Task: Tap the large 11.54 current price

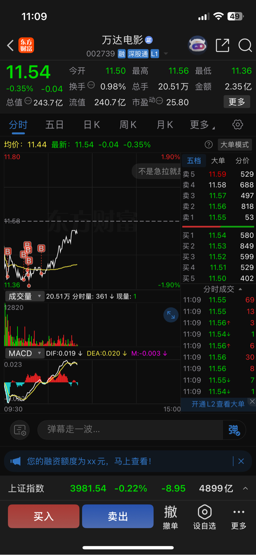Action: coord(28,72)
